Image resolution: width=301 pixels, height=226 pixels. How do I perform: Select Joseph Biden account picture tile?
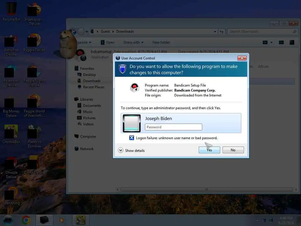(132, 123)
